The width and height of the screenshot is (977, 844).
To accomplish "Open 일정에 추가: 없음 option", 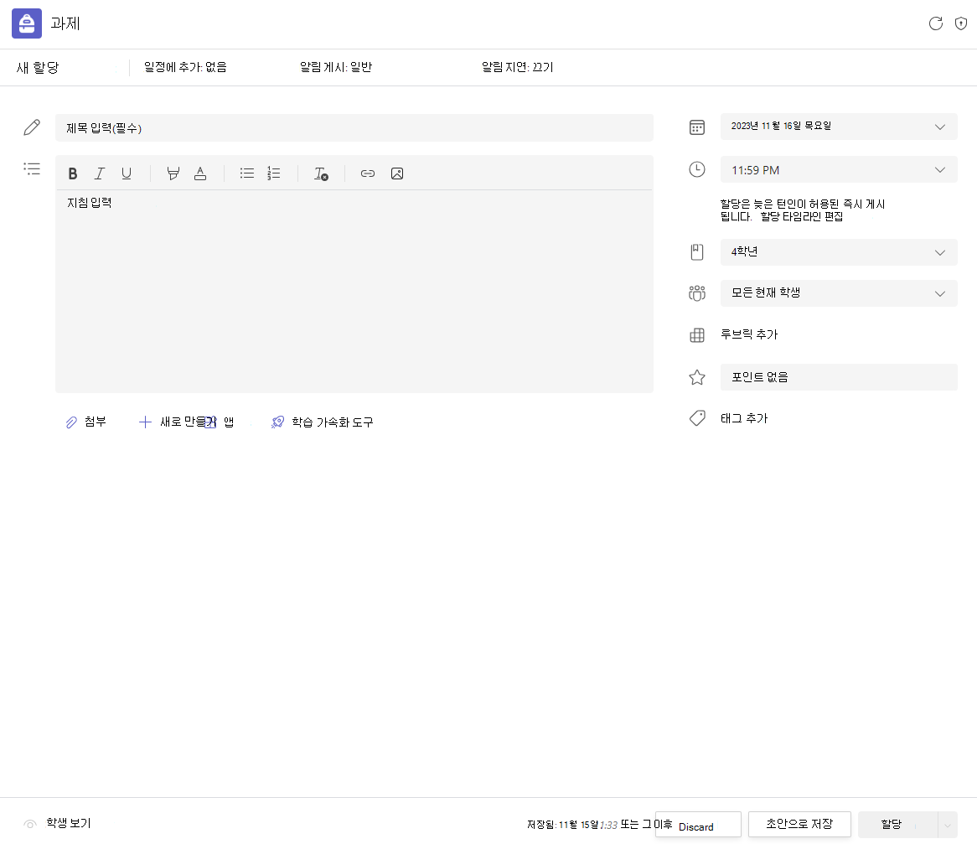I will (185, 67).
